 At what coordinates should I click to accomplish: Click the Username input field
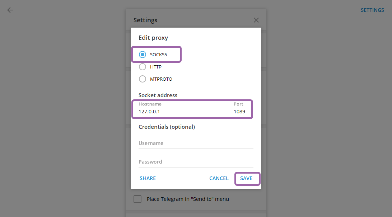click(x=196, y=143)
